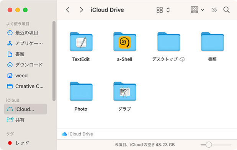Click iCloud Drive in the path bar
Screen dimensions: 237x150
tap(77, 134)
